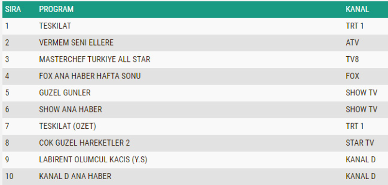Open VERMEM SENI ELLERE program entry
This screenshot has height=185, width=388.
tap(76, 43)
